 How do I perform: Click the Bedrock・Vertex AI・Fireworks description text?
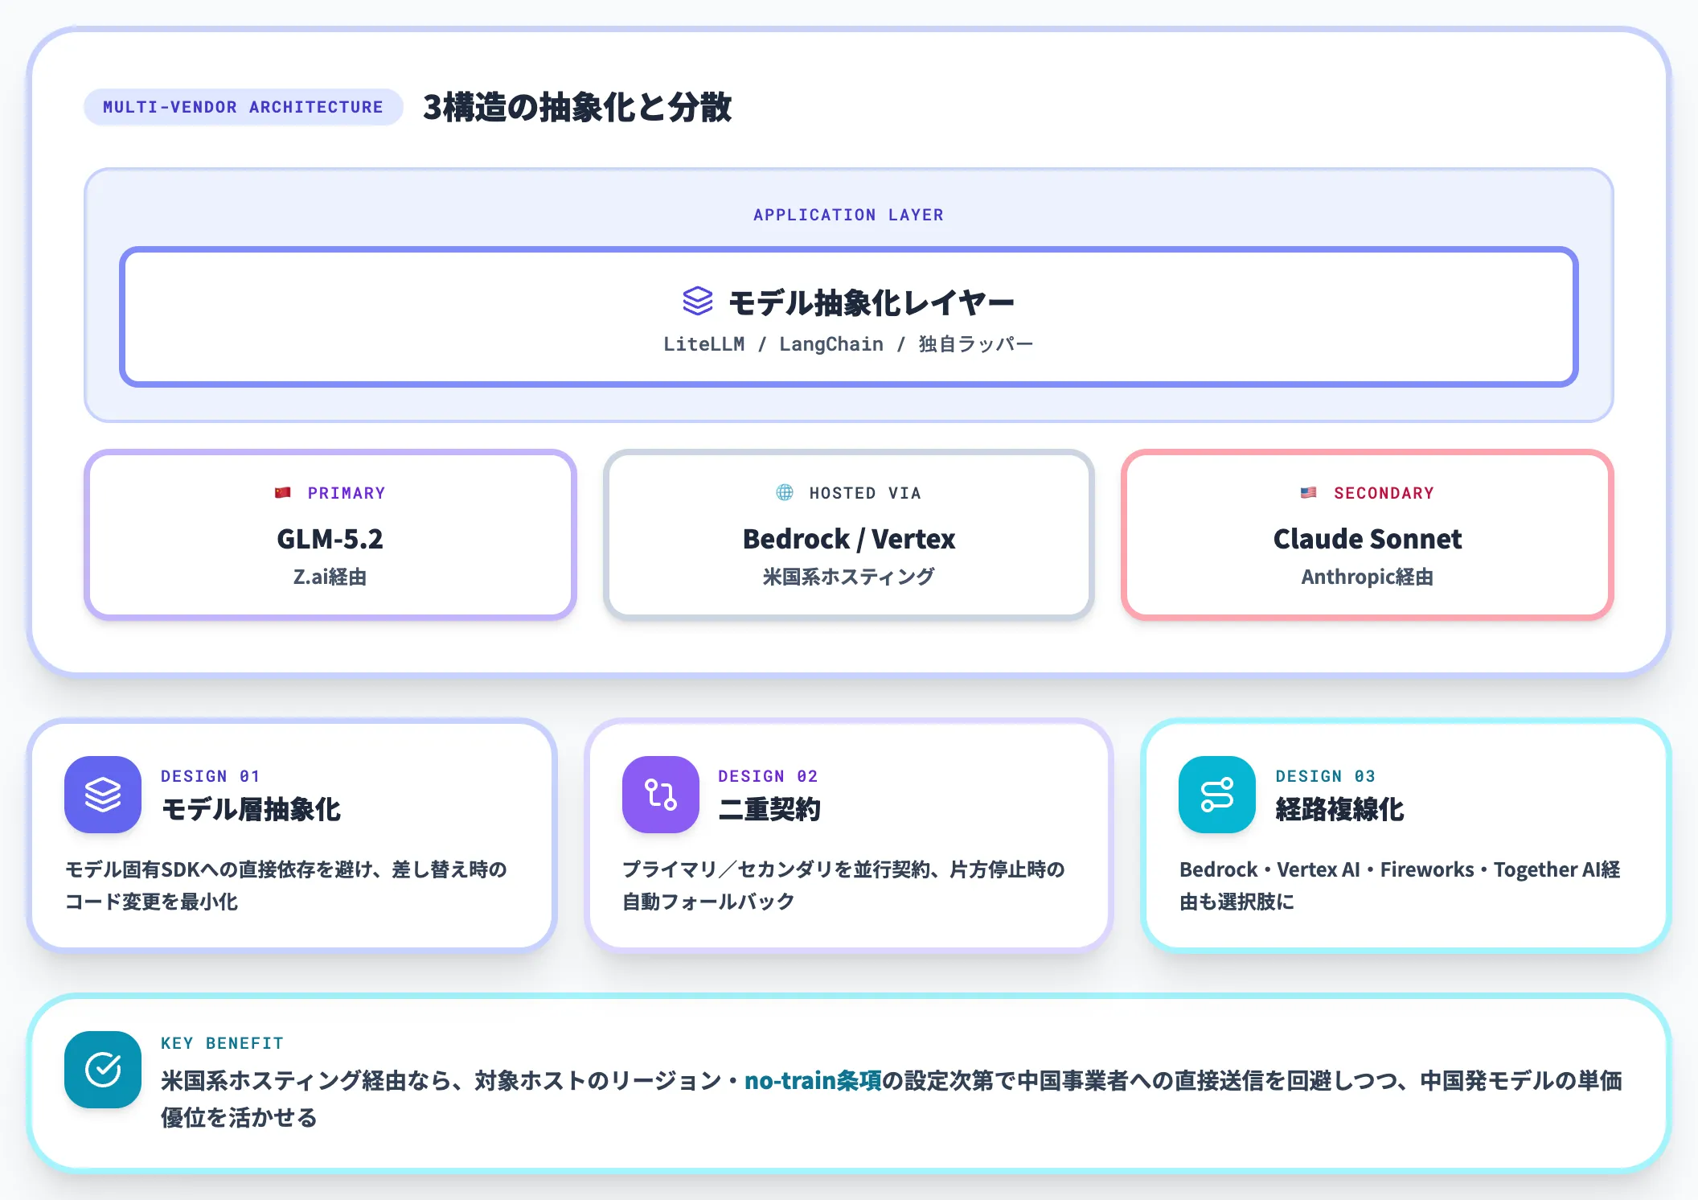(x=1400, y=886)
